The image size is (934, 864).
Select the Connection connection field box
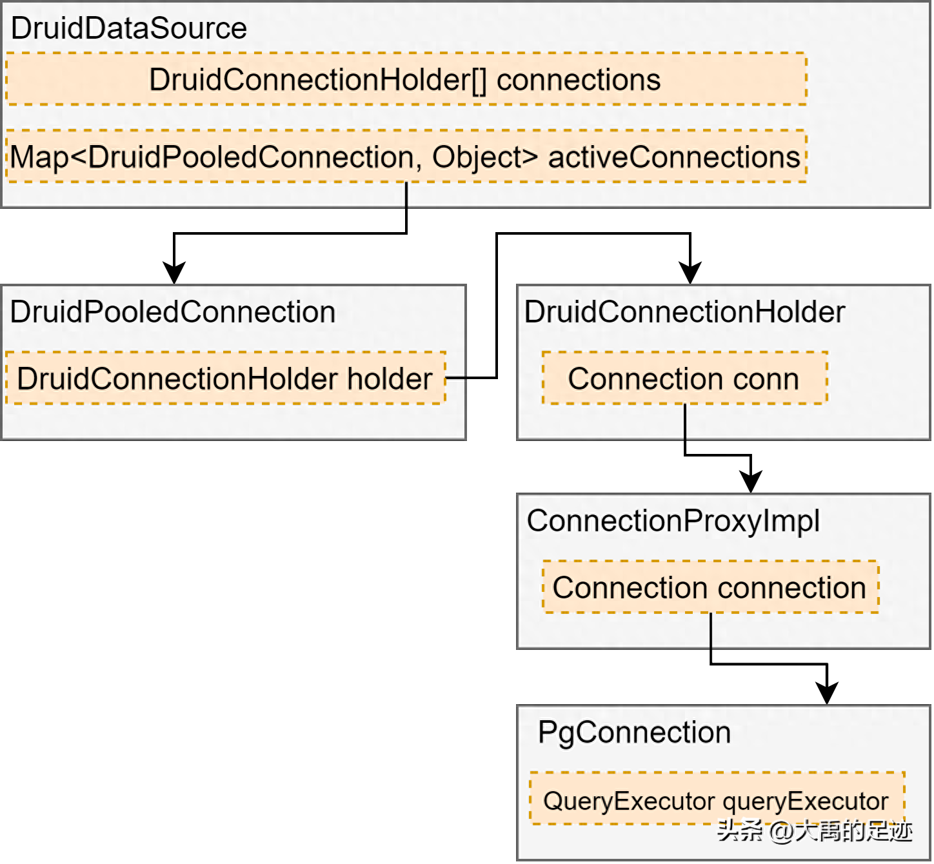711,587
